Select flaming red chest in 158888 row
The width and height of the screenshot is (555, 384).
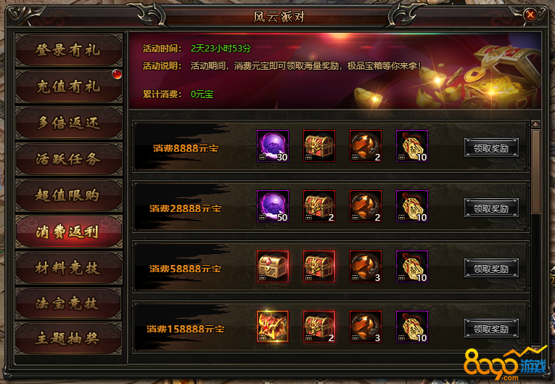click(x=273, y=327)
